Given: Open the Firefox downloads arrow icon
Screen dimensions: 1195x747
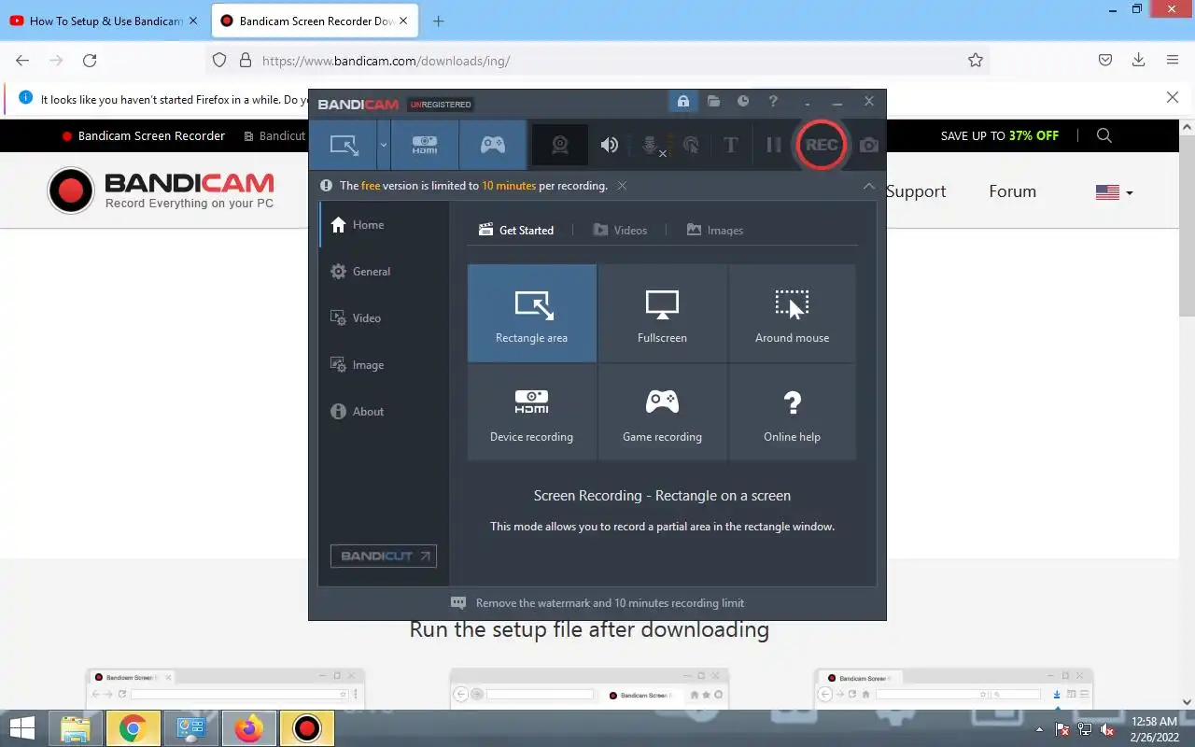Looking at the screenshot, I should 1138,60.
